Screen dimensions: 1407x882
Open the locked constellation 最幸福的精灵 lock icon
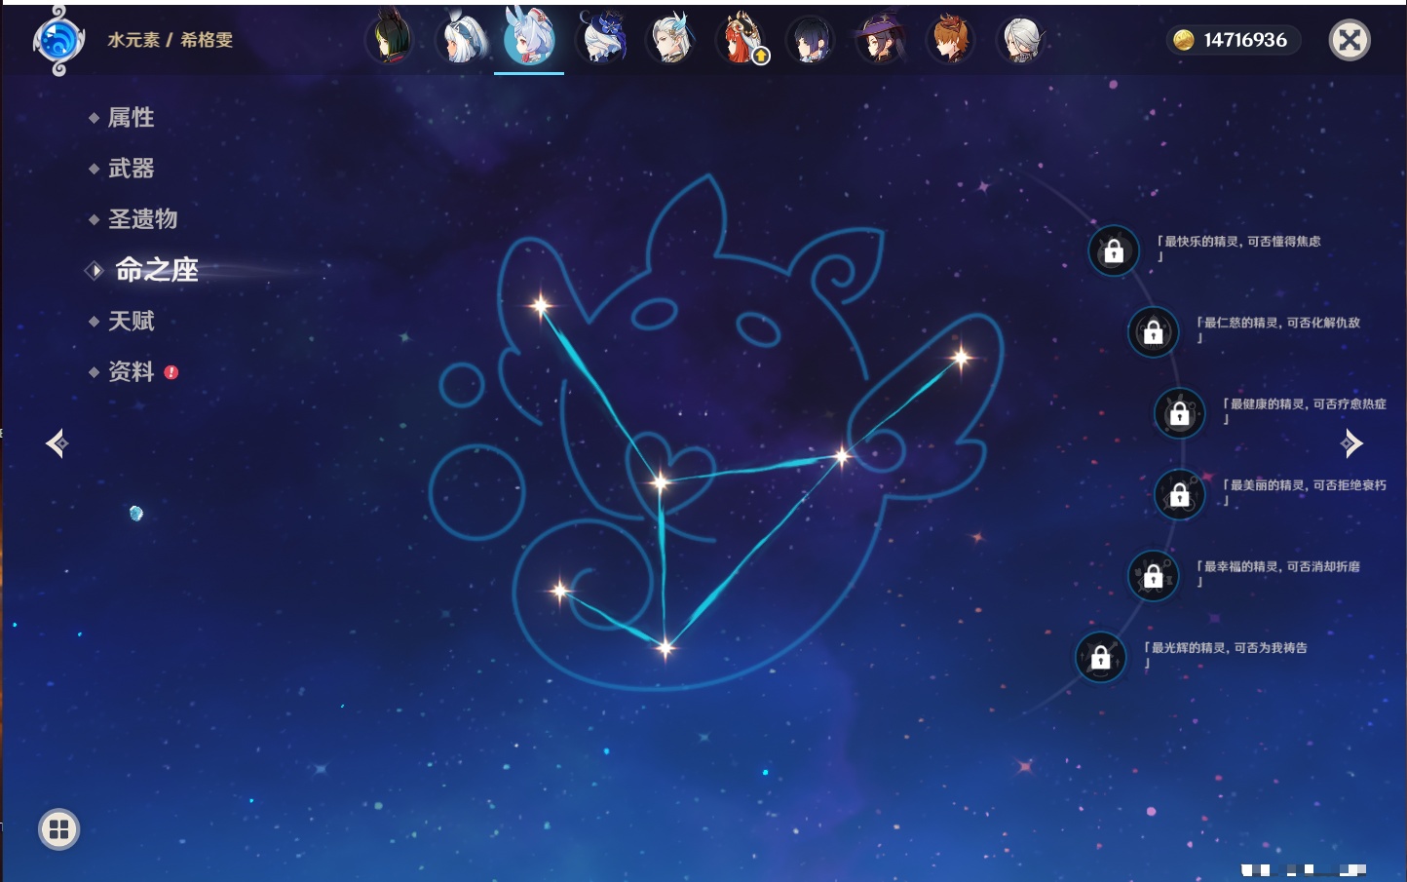click(1154, 576)
